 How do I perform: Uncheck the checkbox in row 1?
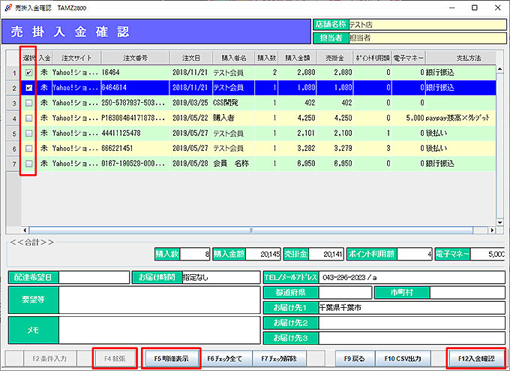(28, 73)
